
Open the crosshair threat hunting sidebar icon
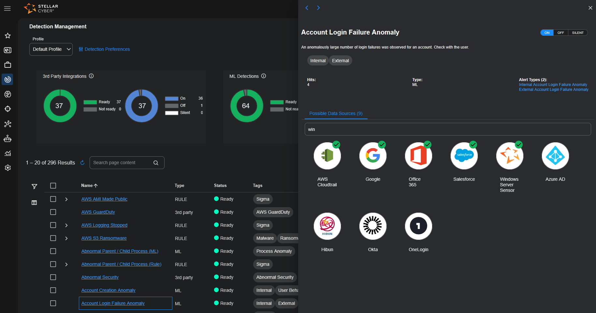pyautogui.click(x=8, y=109)
